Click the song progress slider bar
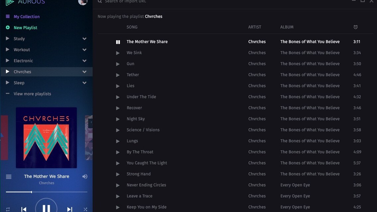Image resolution: width=377 pixels, height=212 pixels. tap(46, 192)
